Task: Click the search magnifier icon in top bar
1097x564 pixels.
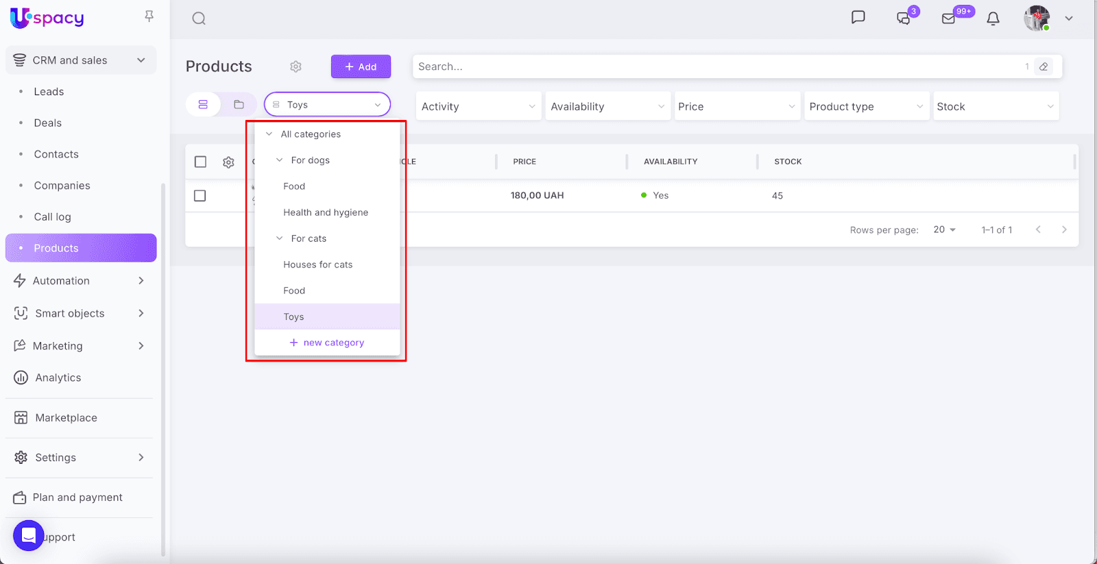Action: (x=199, y=19)
